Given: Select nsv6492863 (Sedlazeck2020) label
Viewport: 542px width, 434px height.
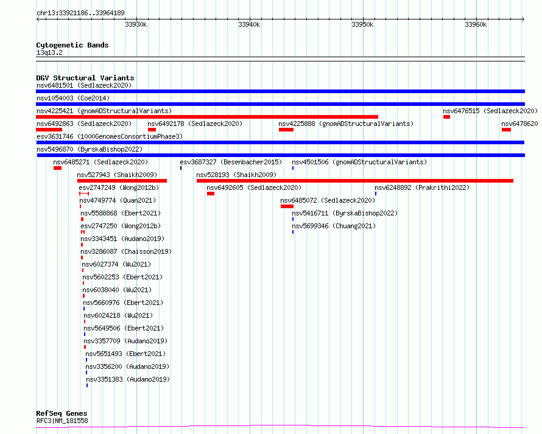Looking at the screenshot, I should click(84, 124).
